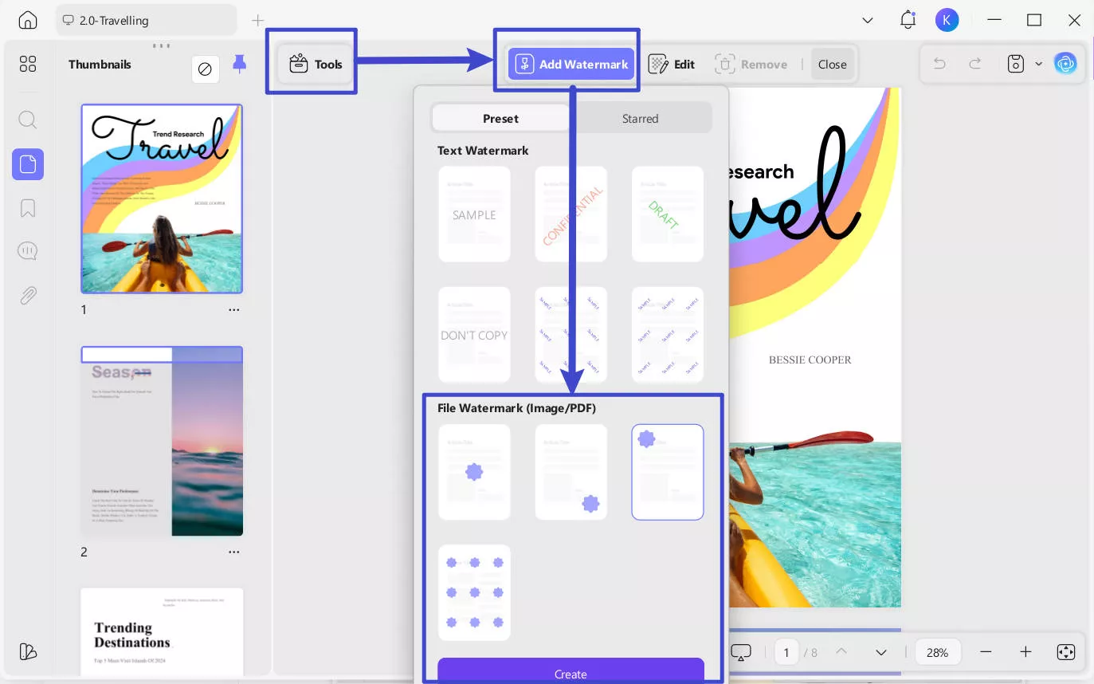The width and height of the screenshot is (1094, 684).
Task: Switch to the Starred tab
Action: click(x=640, y=117)
